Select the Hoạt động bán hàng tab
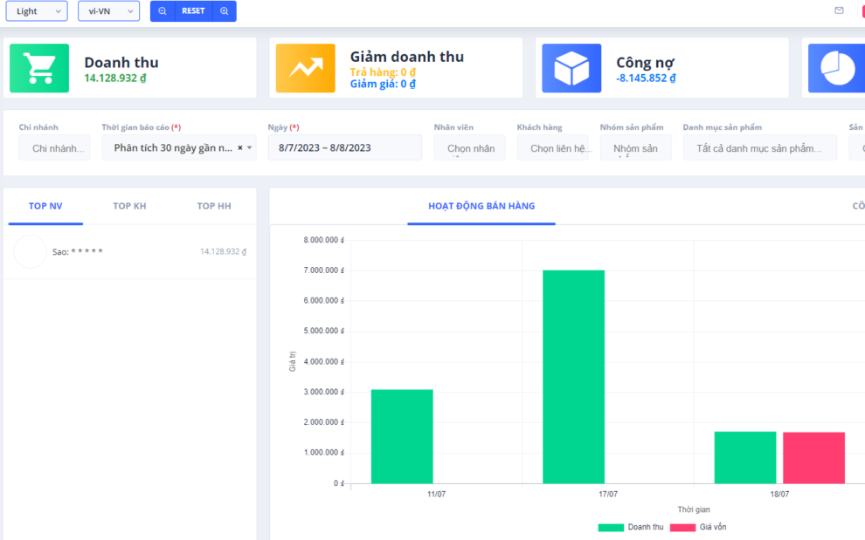Viewport: 865px width, 540px height. 481,206
